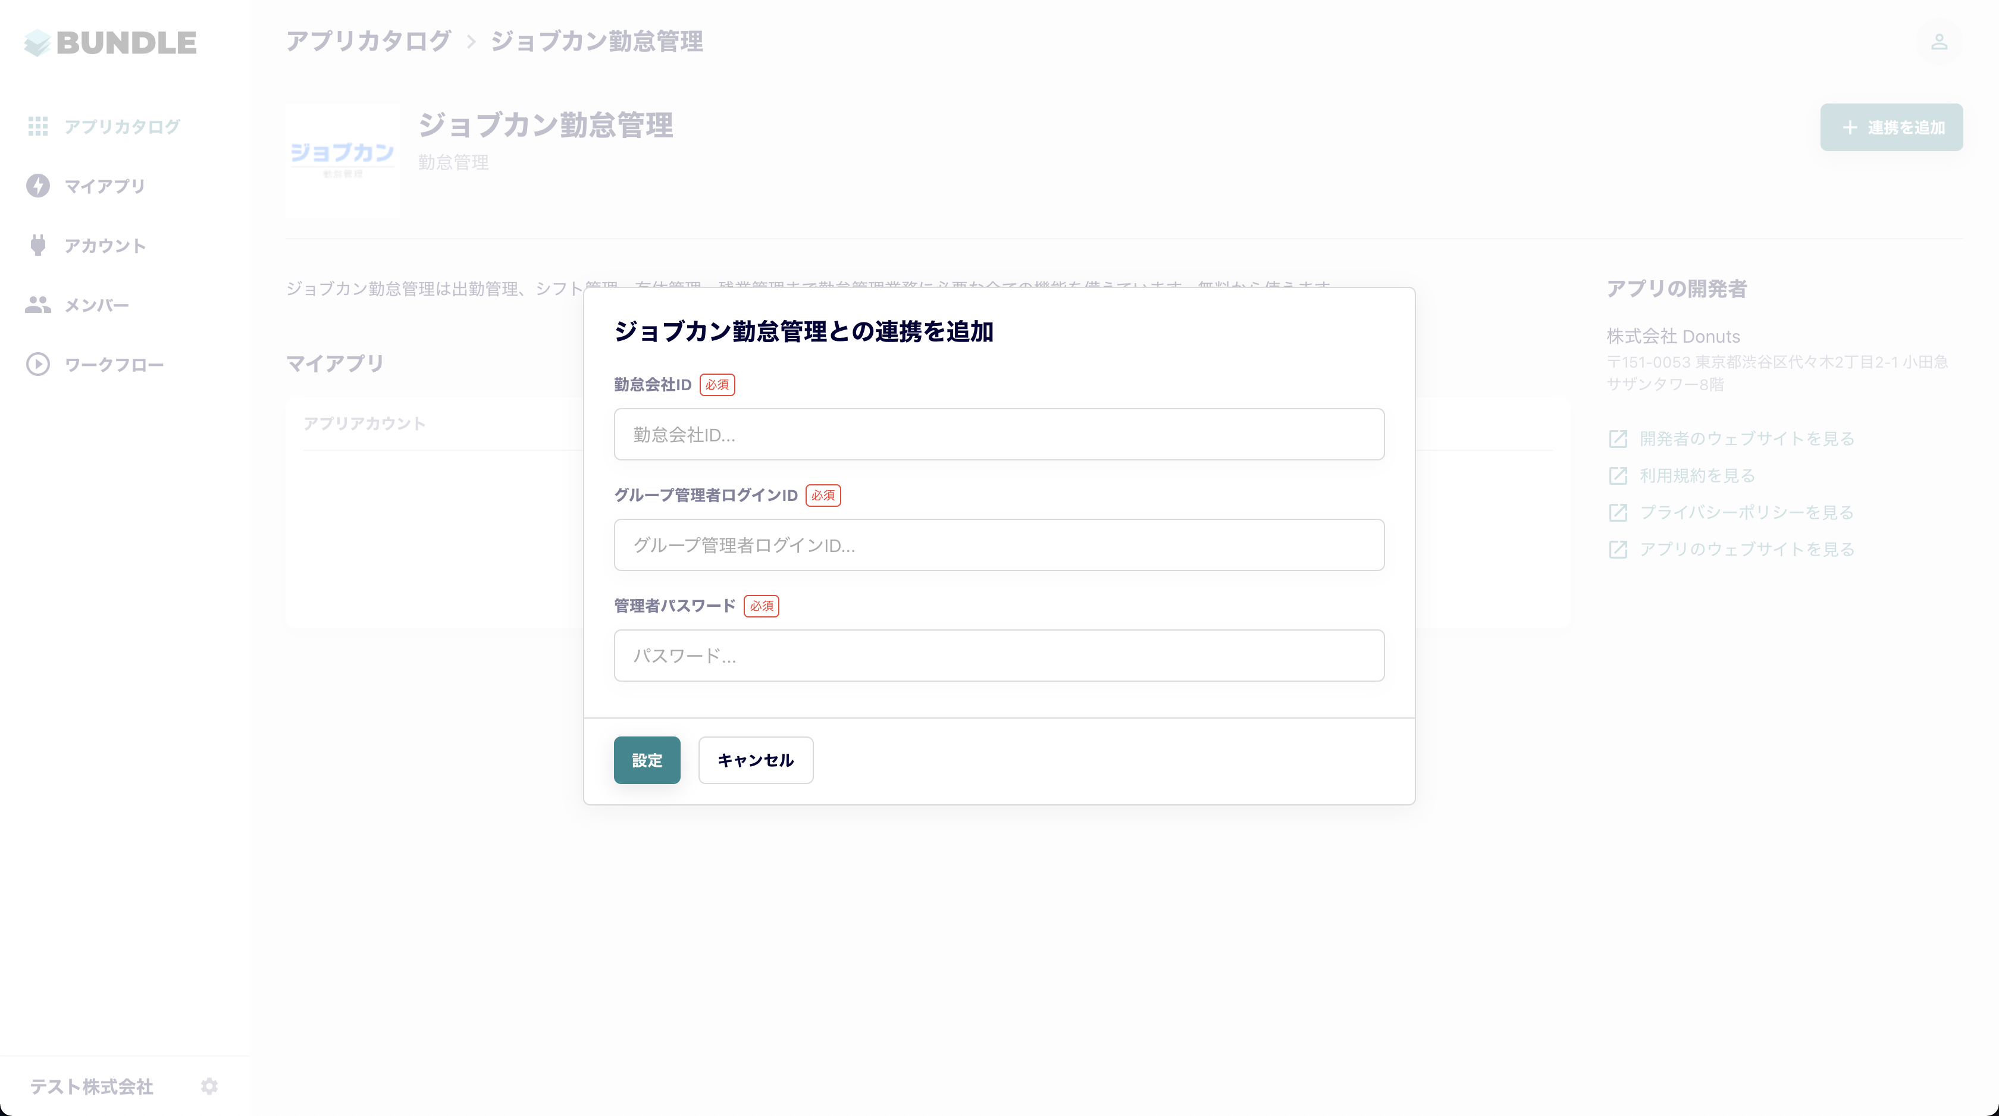The image size is (1999, 1116).
Task: Click アプリカタログ breadcrumb link
Action: [369, 41]
